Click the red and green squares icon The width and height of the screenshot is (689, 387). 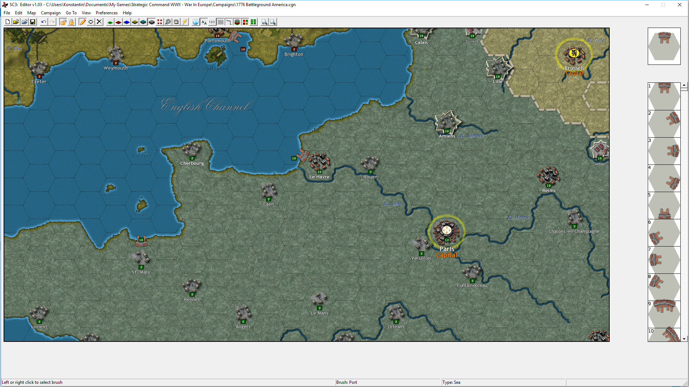(245, 22)
